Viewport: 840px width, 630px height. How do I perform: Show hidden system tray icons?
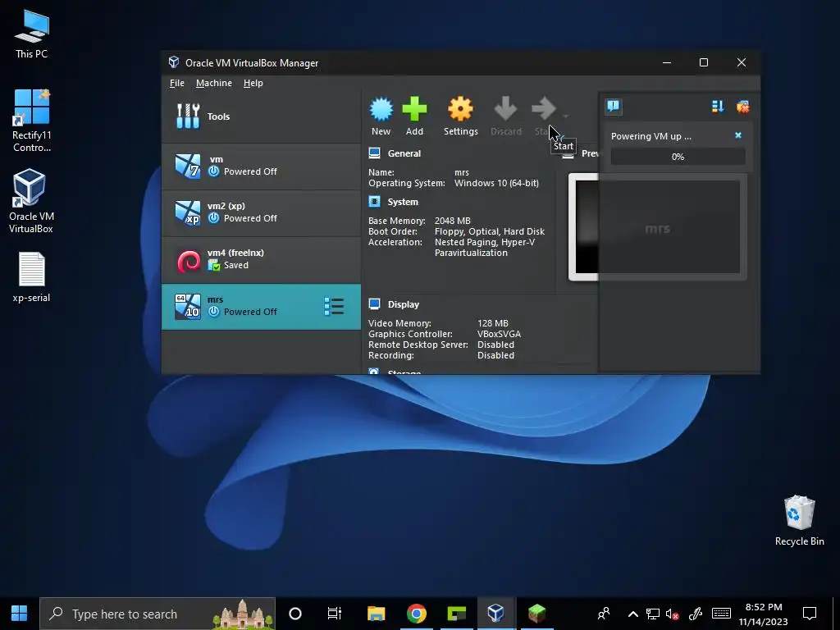point(632,614)
